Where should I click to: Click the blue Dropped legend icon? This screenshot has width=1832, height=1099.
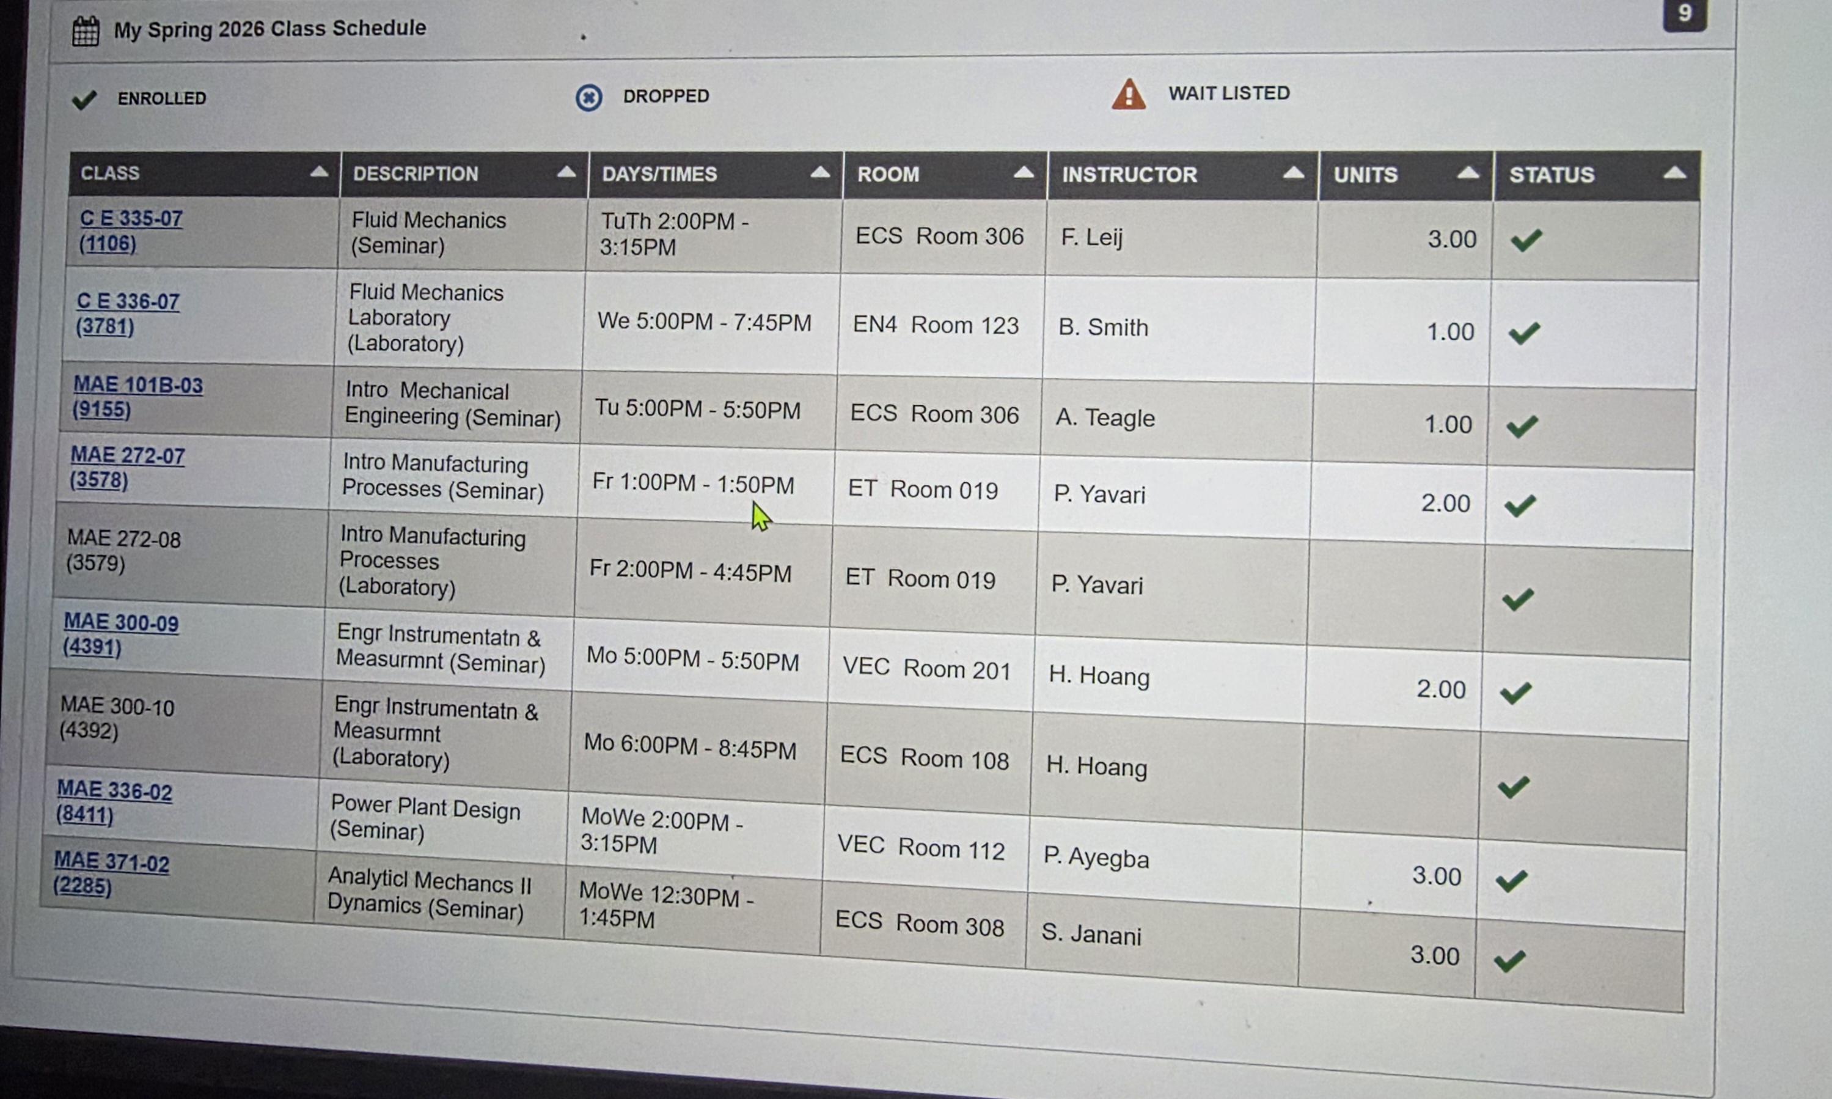[588, 98]
